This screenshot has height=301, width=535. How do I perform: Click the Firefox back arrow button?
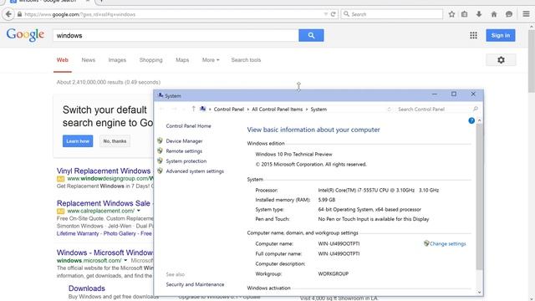(8, 14)
